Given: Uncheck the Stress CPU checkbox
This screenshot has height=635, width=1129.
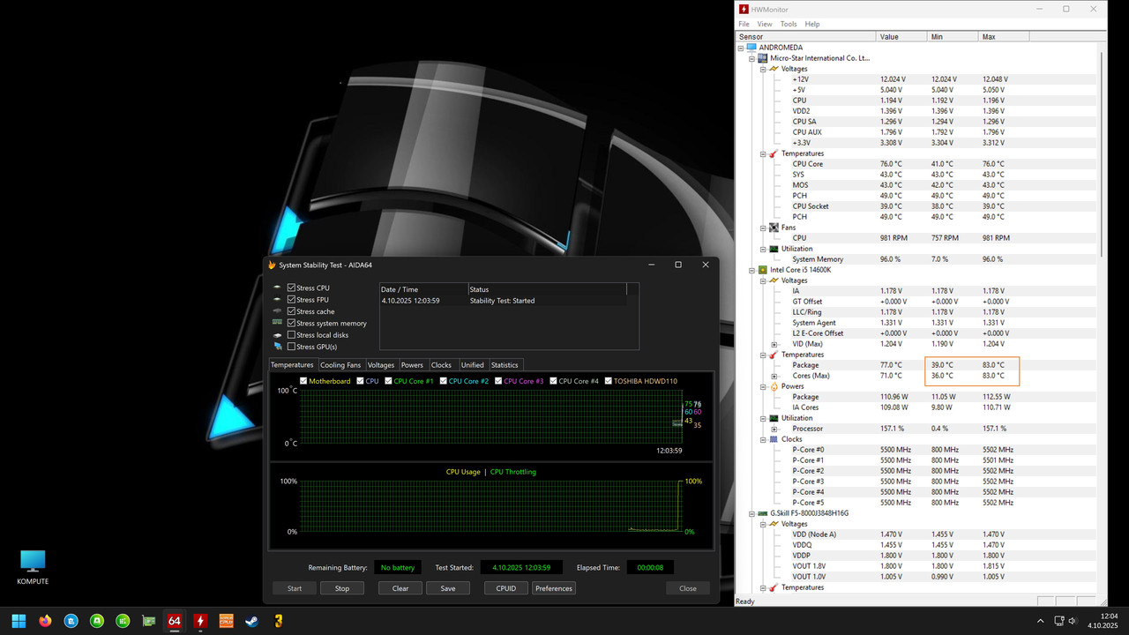Looking at the screenshot, I should (x=292, y=288).
